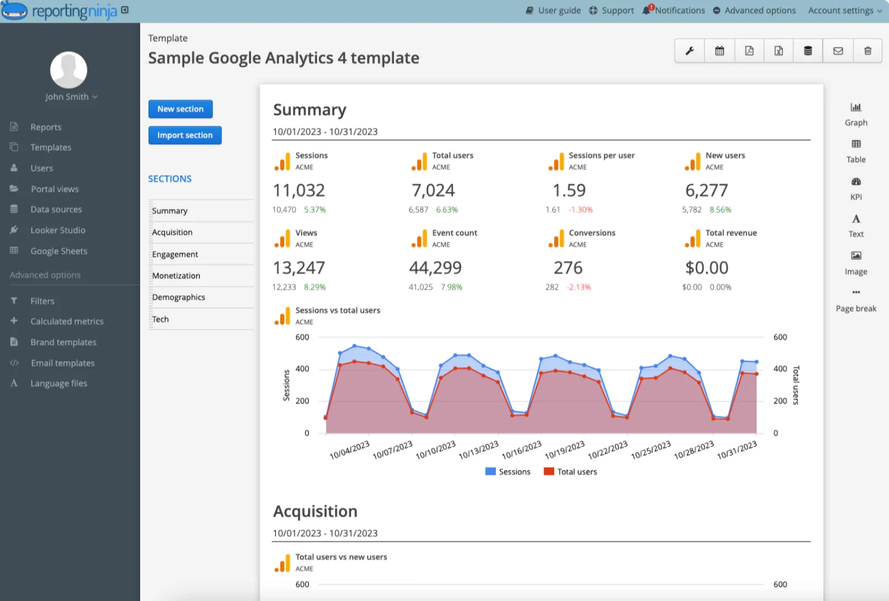The height and width of the screenshot is (601, 889).
Task: Click the New section button
Action: (x=180, y=109)
